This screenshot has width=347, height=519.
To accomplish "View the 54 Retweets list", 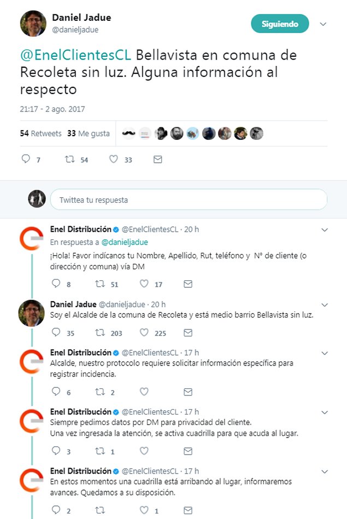I will (x=41, y=133).
